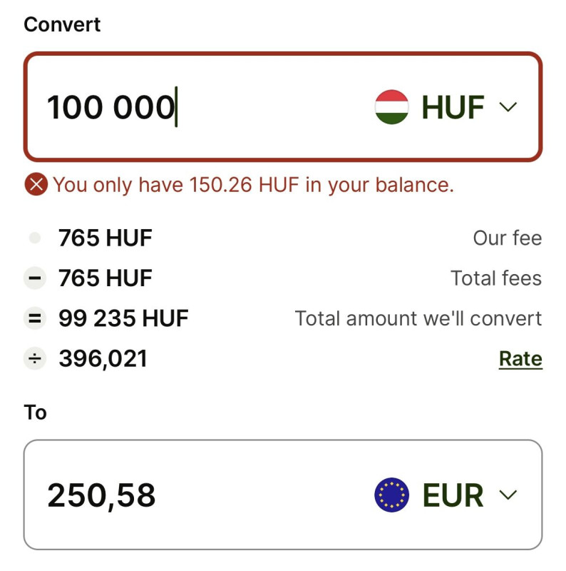This screenshot has height=571, width=566.
Task: Click the 765 HUF Our fee amount
Action: coord(106,238)
